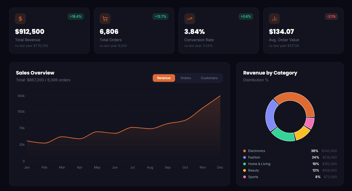The width and height of the screenshot is (352, 191).
Task: Click the Total Revenue card label
Action: [28, 40]
